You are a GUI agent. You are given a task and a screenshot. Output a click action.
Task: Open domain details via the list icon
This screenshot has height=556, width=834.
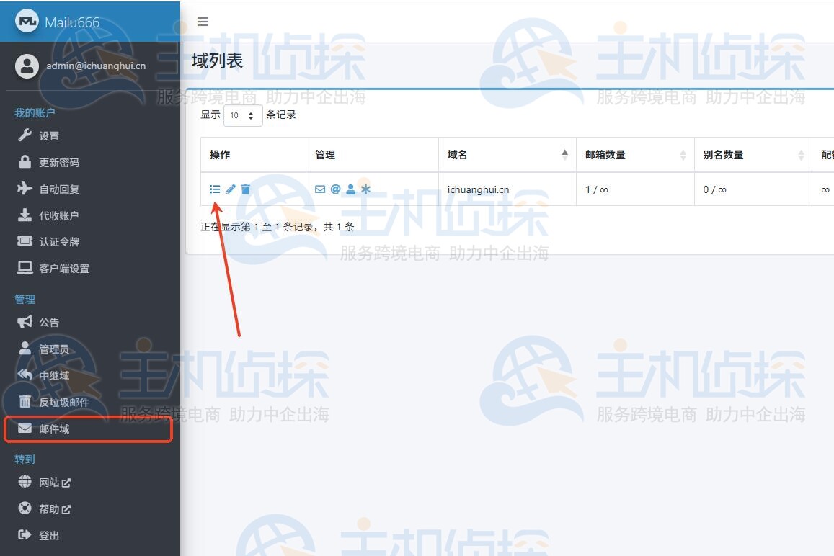(x=215, y=189)
